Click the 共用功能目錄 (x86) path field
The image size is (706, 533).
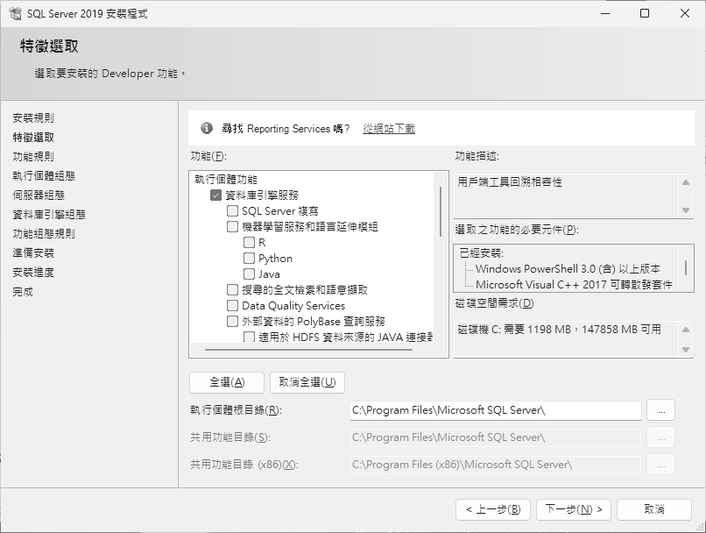click(x=495, y=465)
